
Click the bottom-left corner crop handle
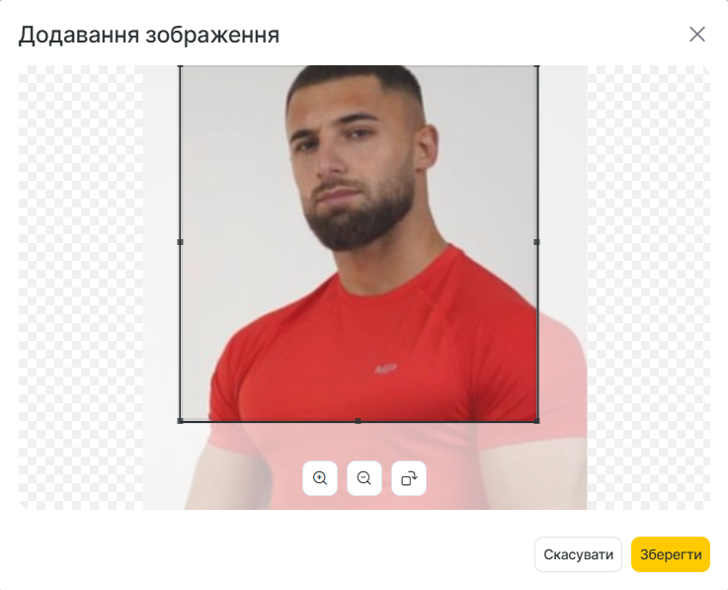pos(180,421)
